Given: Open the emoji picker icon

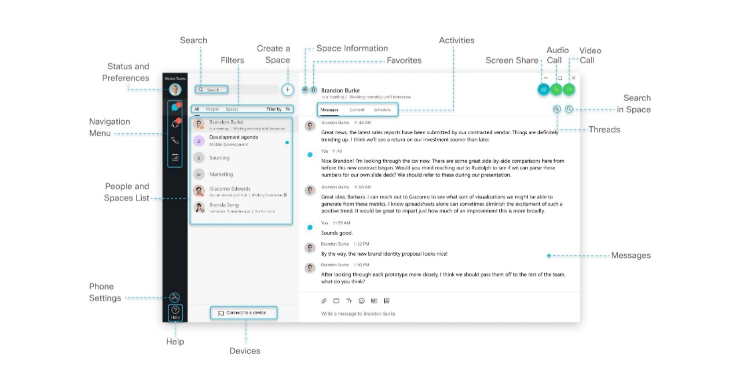Looking at the screenshot, I should click(362, 301).
